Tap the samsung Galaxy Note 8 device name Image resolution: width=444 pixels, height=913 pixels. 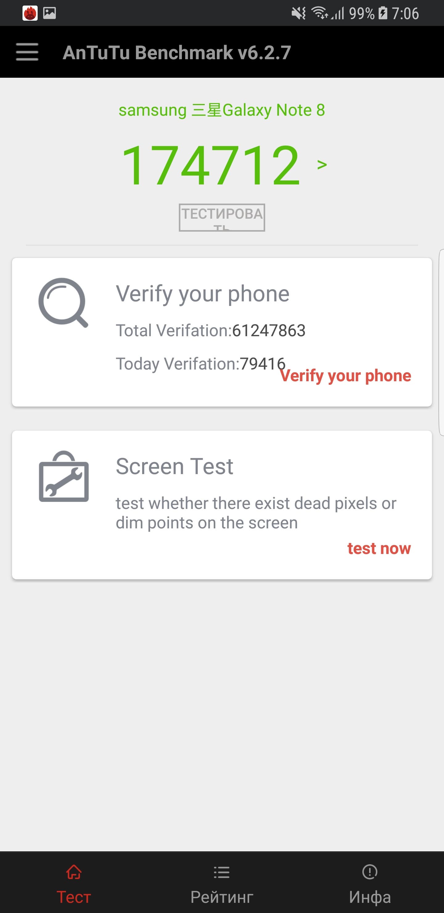(x=222, y=110)
